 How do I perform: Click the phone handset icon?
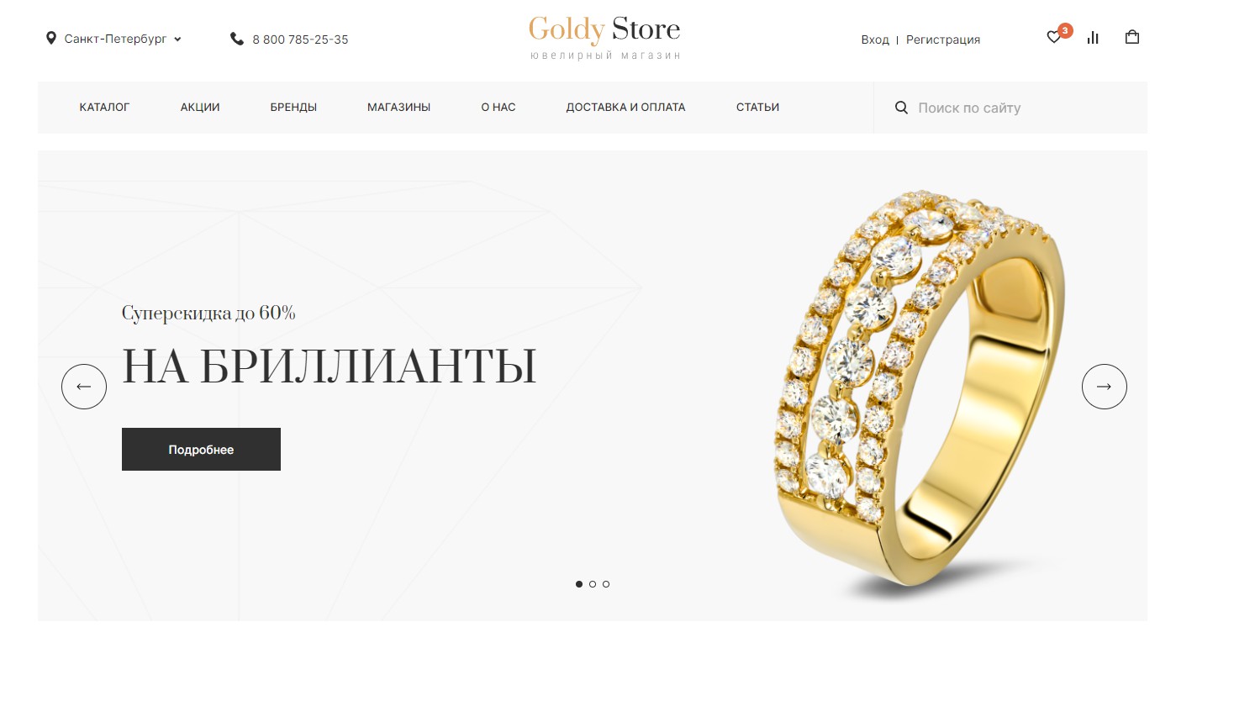point(237,39)
